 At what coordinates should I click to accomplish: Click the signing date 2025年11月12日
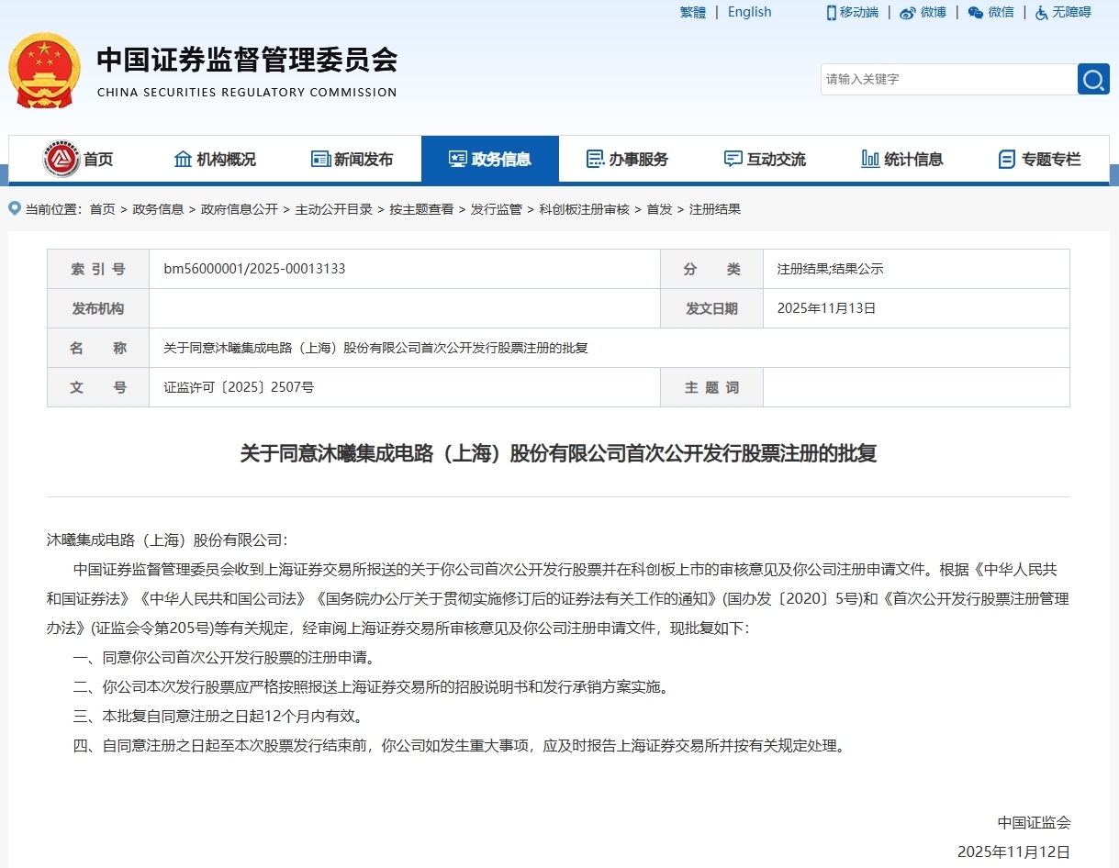click(1013, 851)
